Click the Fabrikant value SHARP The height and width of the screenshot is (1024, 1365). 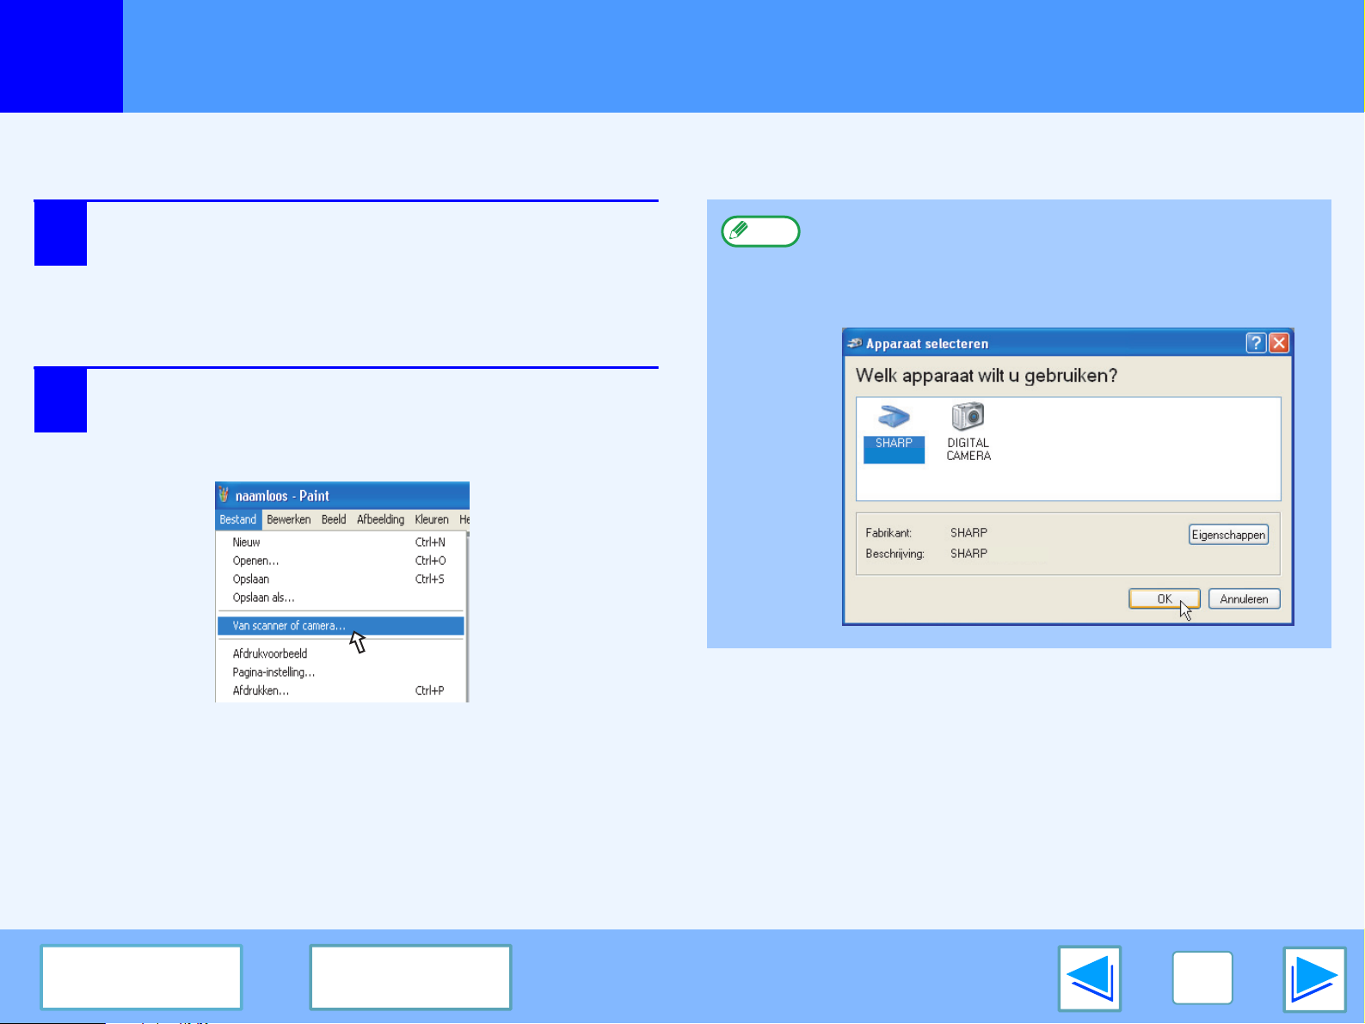tap(968, 533)
